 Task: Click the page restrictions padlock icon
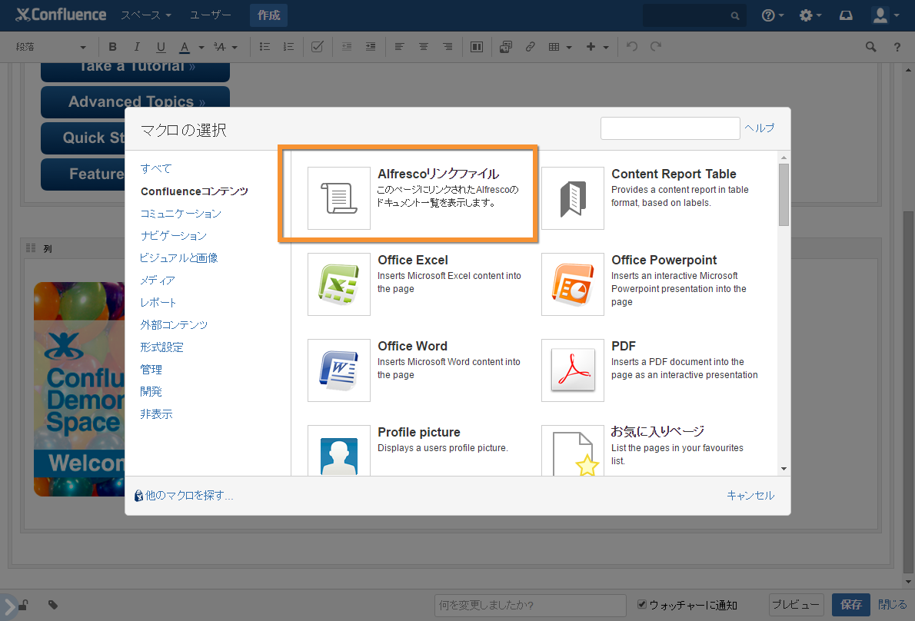(23, 605)
